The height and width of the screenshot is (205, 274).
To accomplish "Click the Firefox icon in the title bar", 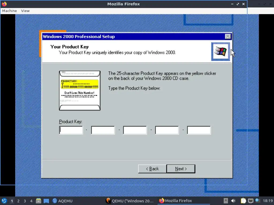I will point(4,4).
